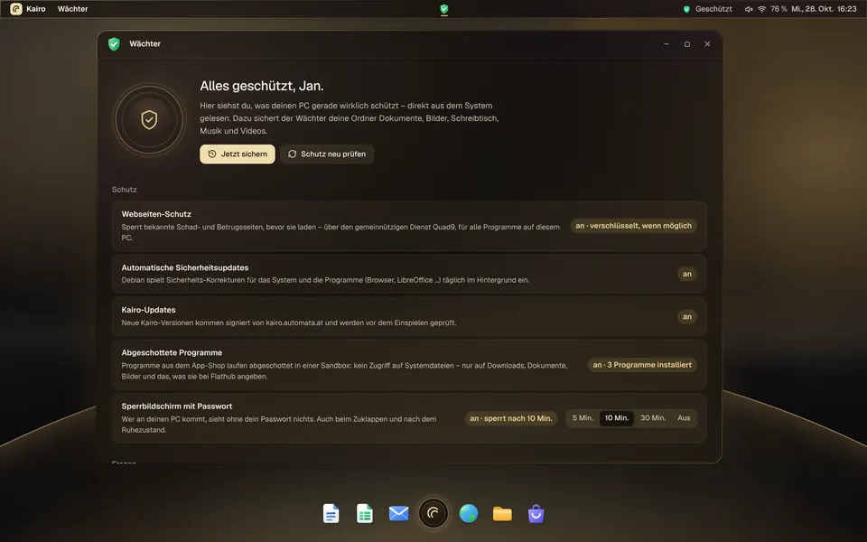
Task: Turn the lock screen timeout to Aus
Action: pos(684,418)
